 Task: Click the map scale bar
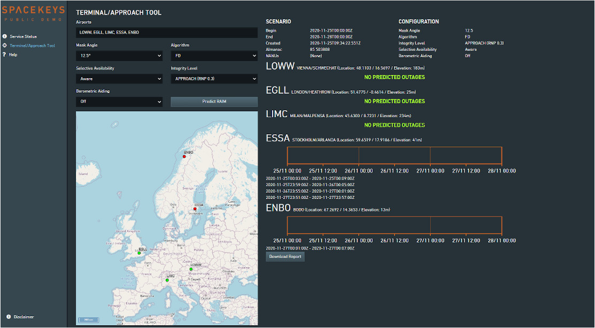click(x=88, y=319)
